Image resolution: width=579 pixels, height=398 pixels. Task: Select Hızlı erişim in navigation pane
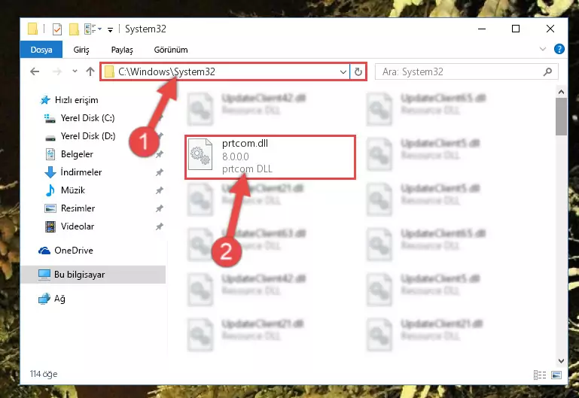76,100
